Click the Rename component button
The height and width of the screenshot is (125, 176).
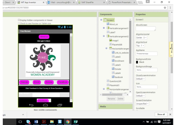coord(111,99)
